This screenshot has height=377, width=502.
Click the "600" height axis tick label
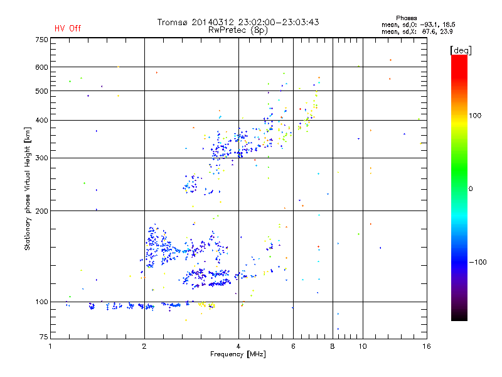[x=41, y=67]
